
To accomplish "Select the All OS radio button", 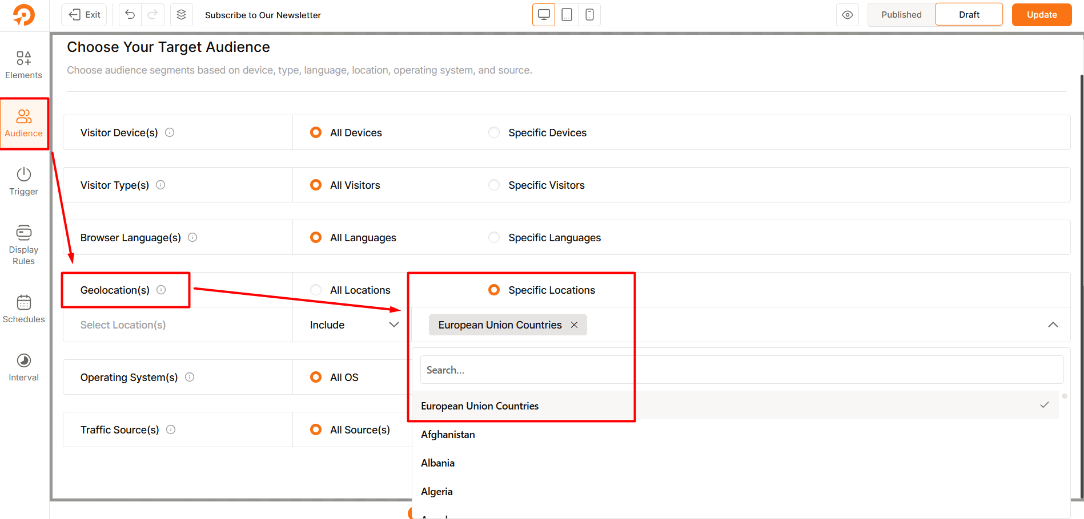I will (x=316, y=377).
